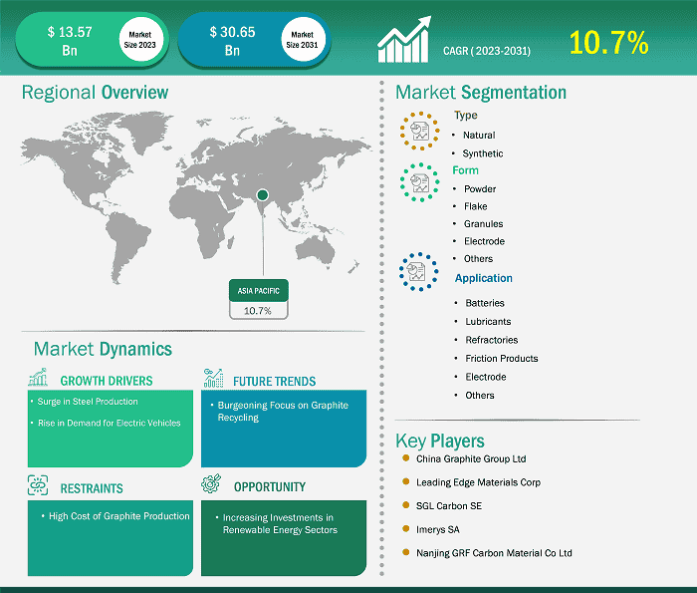Click the RESTRAINTS title

[92, 488]
